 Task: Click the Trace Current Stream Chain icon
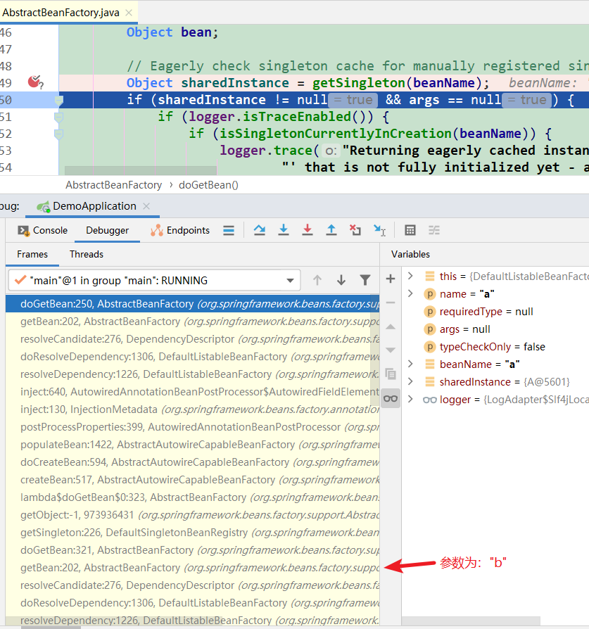pyautogui.click(x=434, y=230)
